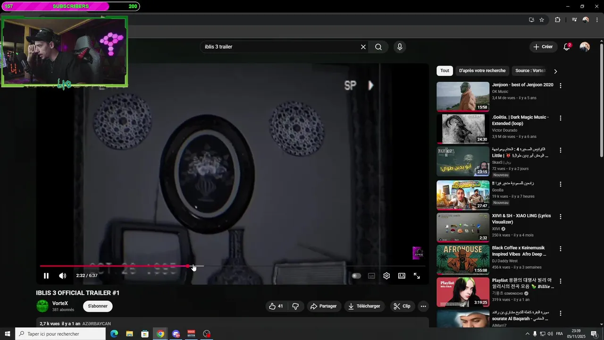Open more actions menu under the video
Screen dimensions: 604x340
click(x=423, y=306)
